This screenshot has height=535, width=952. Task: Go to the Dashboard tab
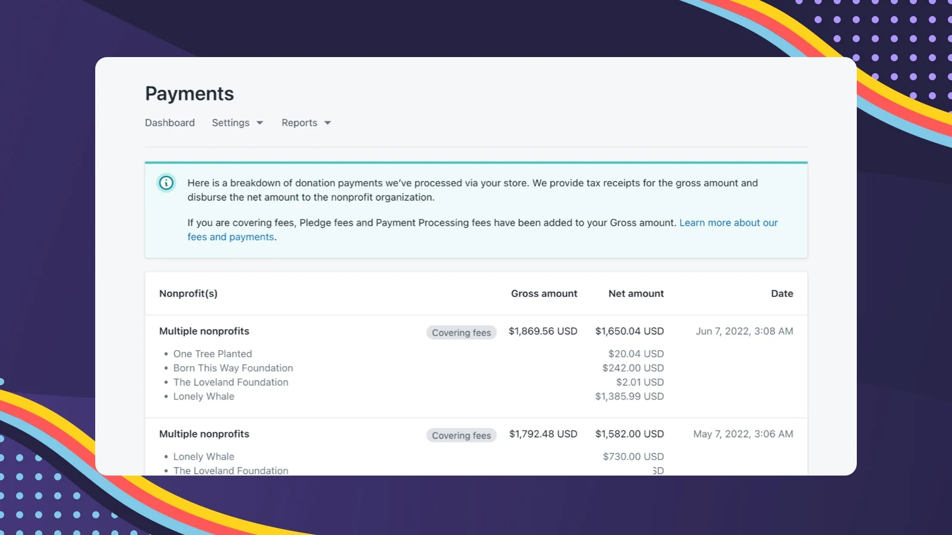click(170, 122)
